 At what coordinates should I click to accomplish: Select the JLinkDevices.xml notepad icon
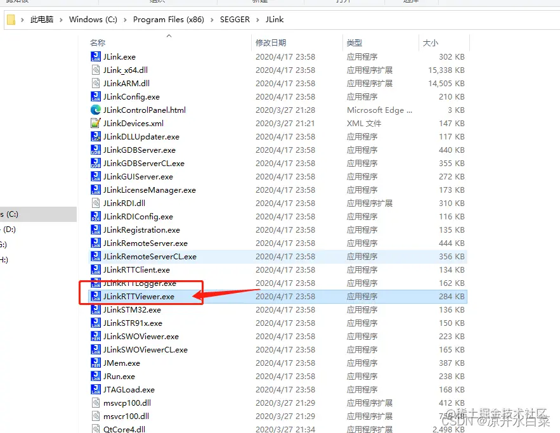pos(96,123)
